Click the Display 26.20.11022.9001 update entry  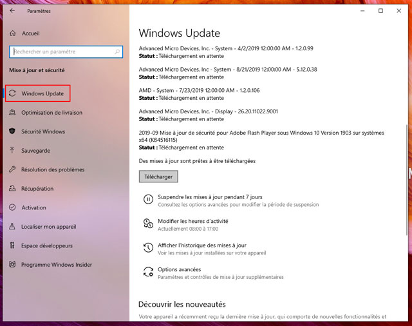tap(209, 111)
